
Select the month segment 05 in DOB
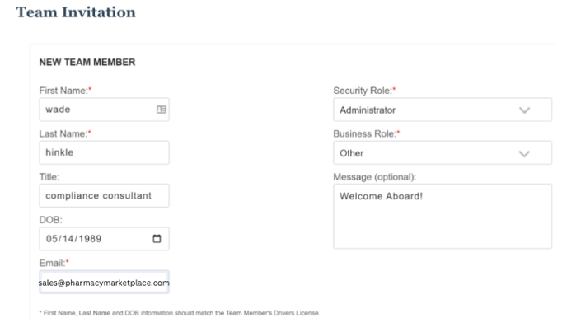[52, 239]
